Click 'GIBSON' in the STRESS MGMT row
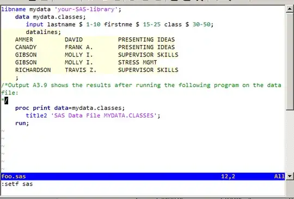The height and width of the screenshot is (199, 294). pyautogui.click(x=26, y=63)
